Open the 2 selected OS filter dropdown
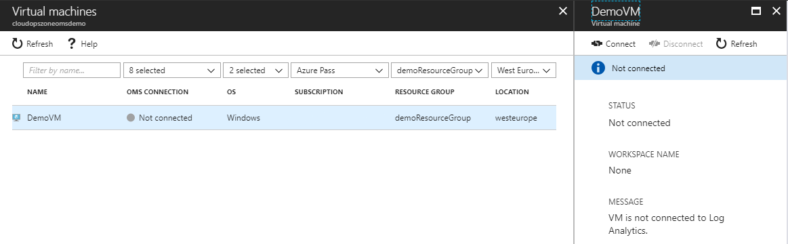Screen dimensions: 788x244 256,70
